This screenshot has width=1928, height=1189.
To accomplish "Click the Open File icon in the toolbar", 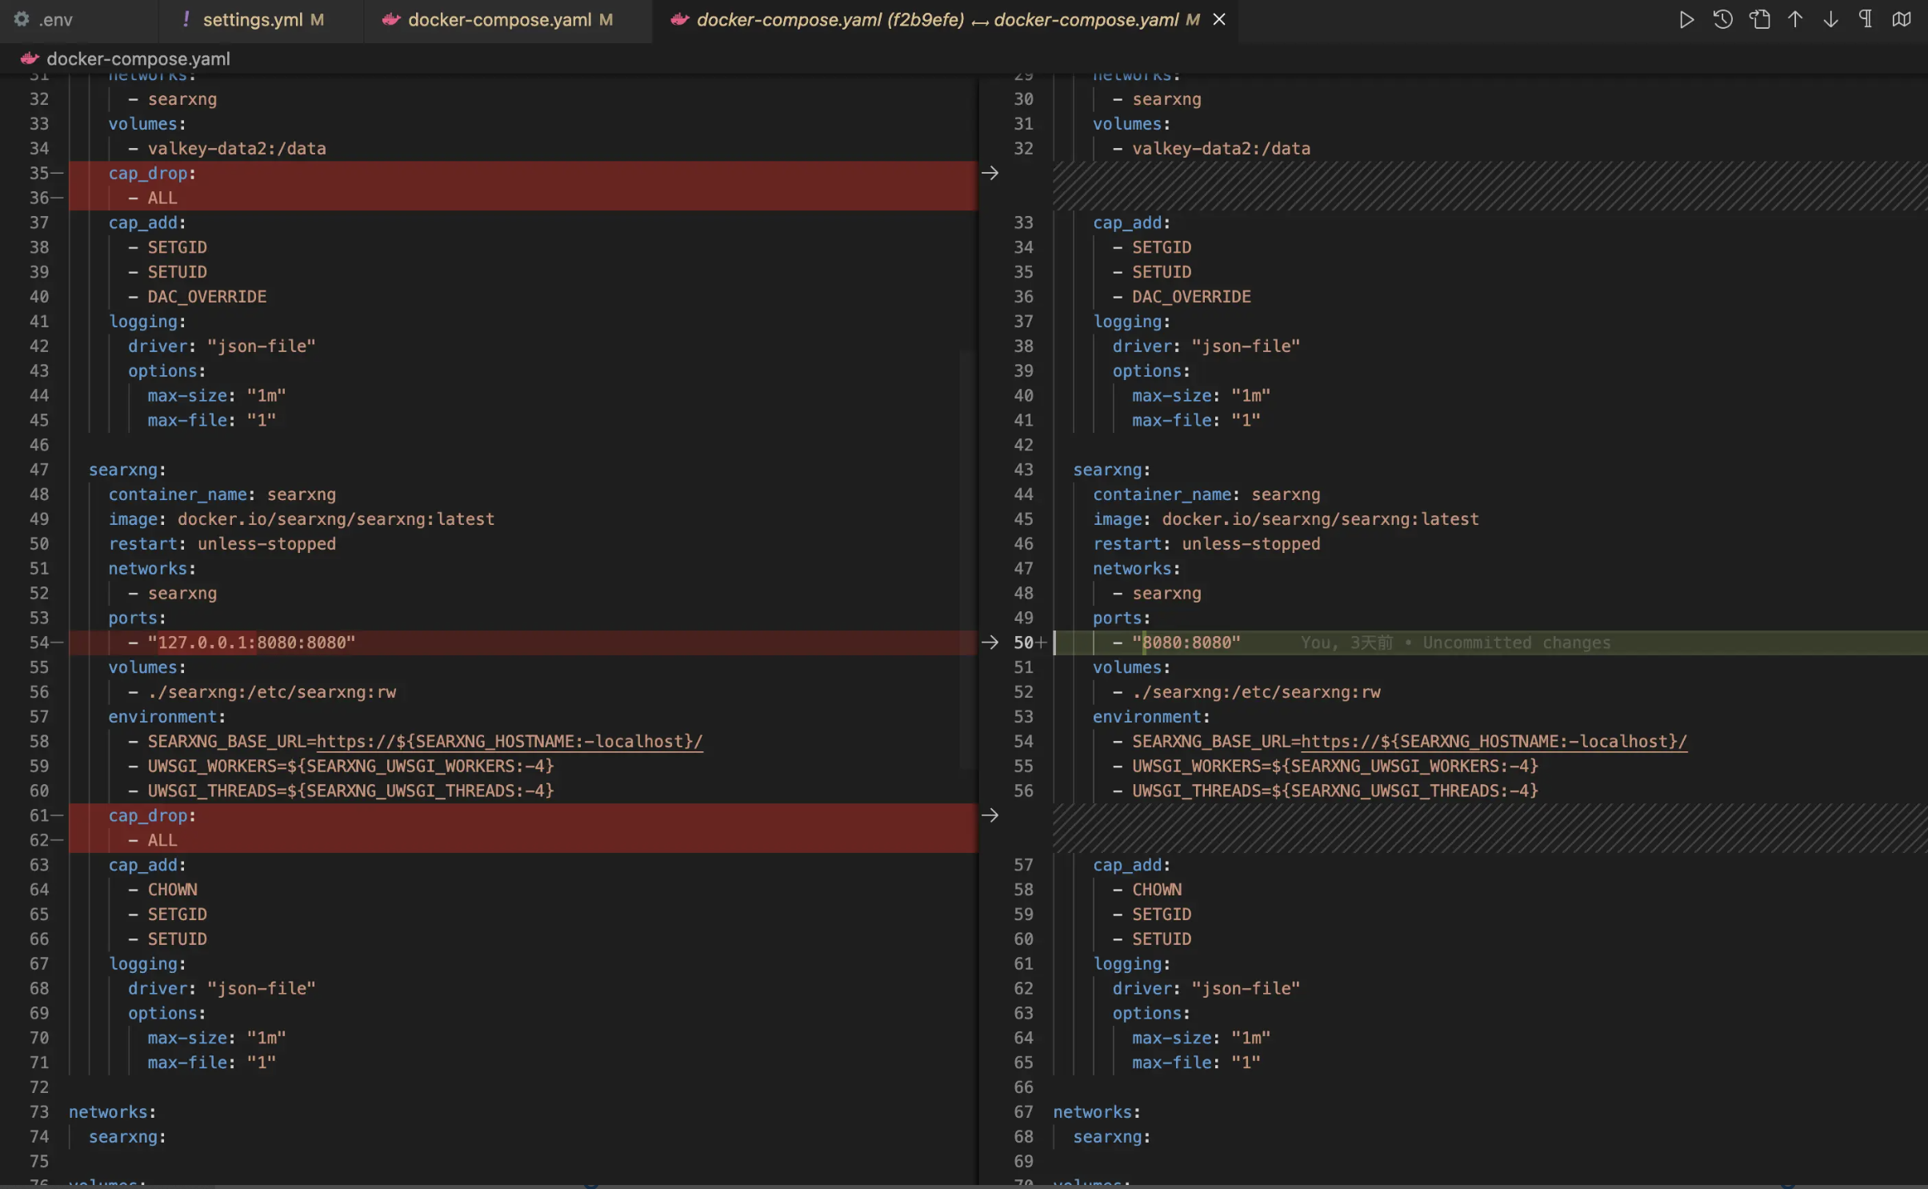I will pyautogui.click(x=1759, y=19).
